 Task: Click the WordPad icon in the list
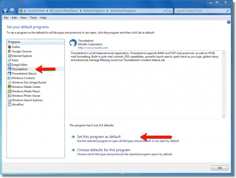click(x=9, y=104)
